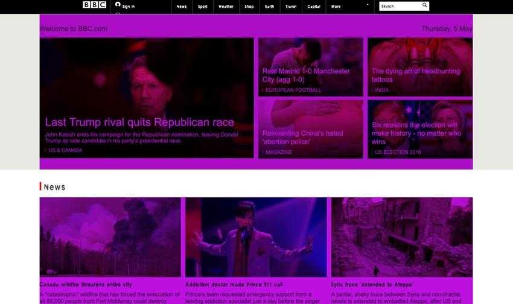The width and height of the screenshot is (513, 304).
Task: Select Earth in the top navigation
Action: point(269,7)
